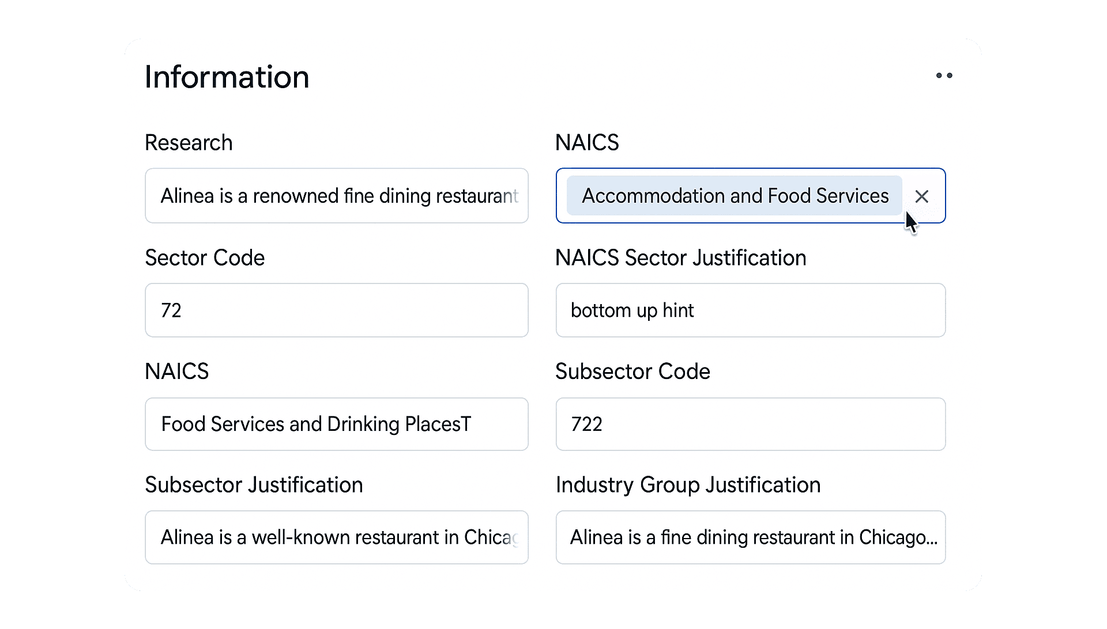
Task: Click the Industry Group Justification label
Action: 688,485
